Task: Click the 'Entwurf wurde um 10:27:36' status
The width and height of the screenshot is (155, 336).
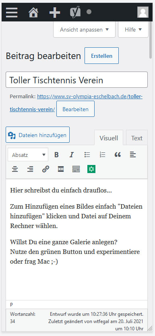Action: 97,314
